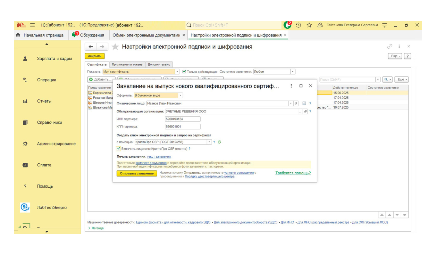Expand the Легенда section

coord(95,228)
